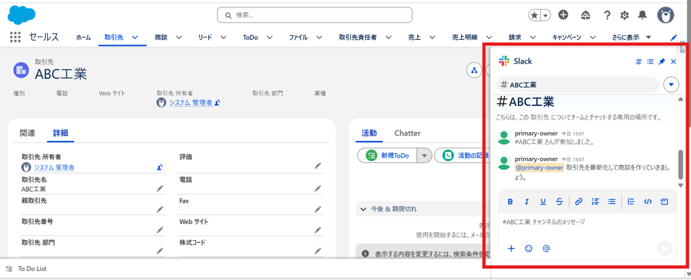Click the hash channel icon in Slack header
Screen dimensions: 691x280
coord(638,62)
